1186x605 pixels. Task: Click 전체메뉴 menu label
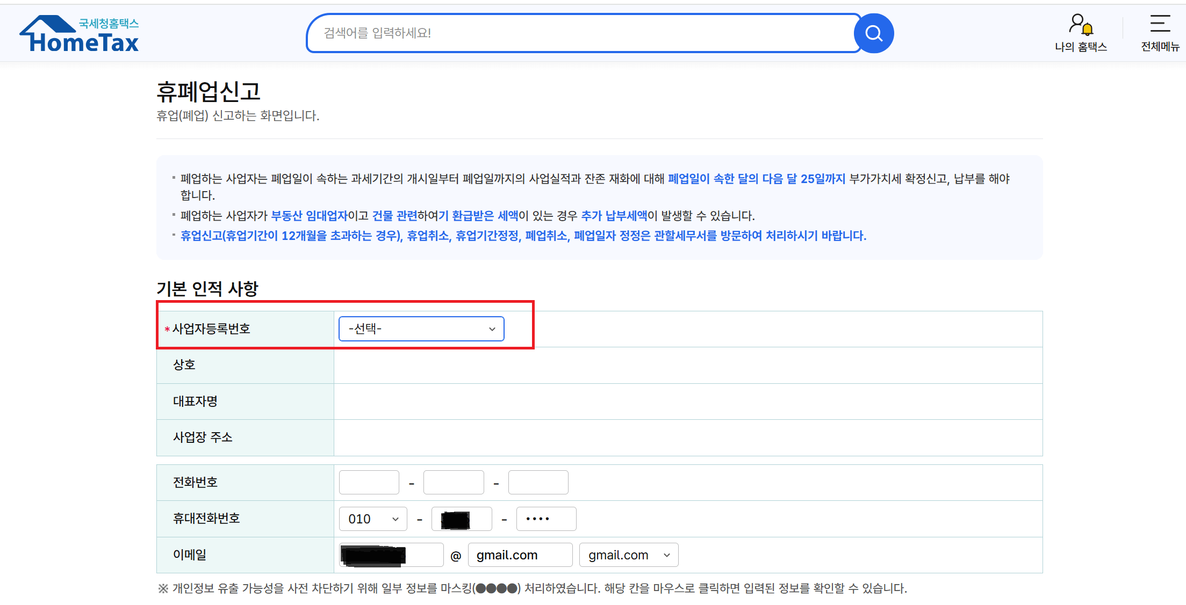[1160, 47]
